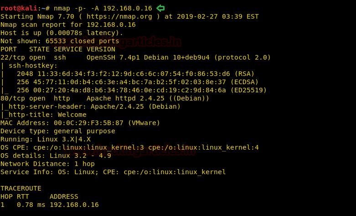The image size is (356, 216).
Task: Click the Not shown 65533 closed ports line
Action: pyautogui.click(x=60, y=41)
